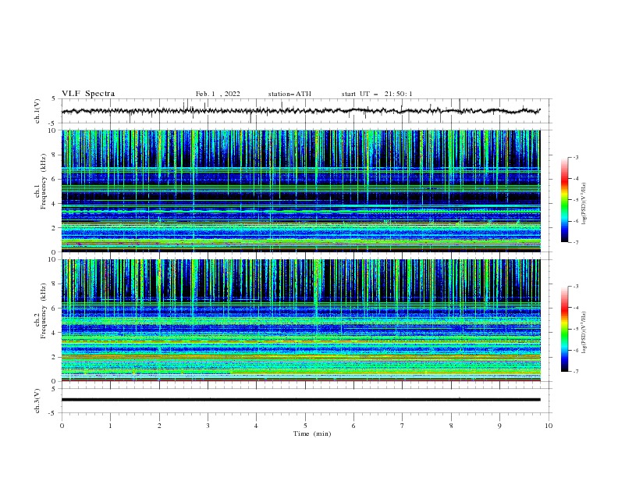Click the ch.1 spectrogram panel

pos(300,191)
